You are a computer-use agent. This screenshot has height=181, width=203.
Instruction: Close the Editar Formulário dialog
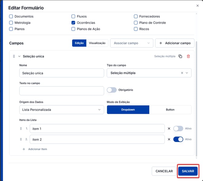pyautogui.click(x=198, y=5)
